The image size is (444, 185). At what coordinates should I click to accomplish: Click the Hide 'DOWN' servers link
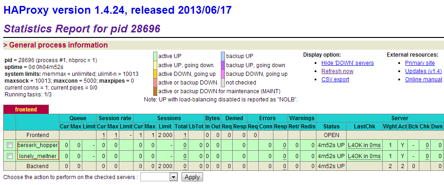coord(348,63)
